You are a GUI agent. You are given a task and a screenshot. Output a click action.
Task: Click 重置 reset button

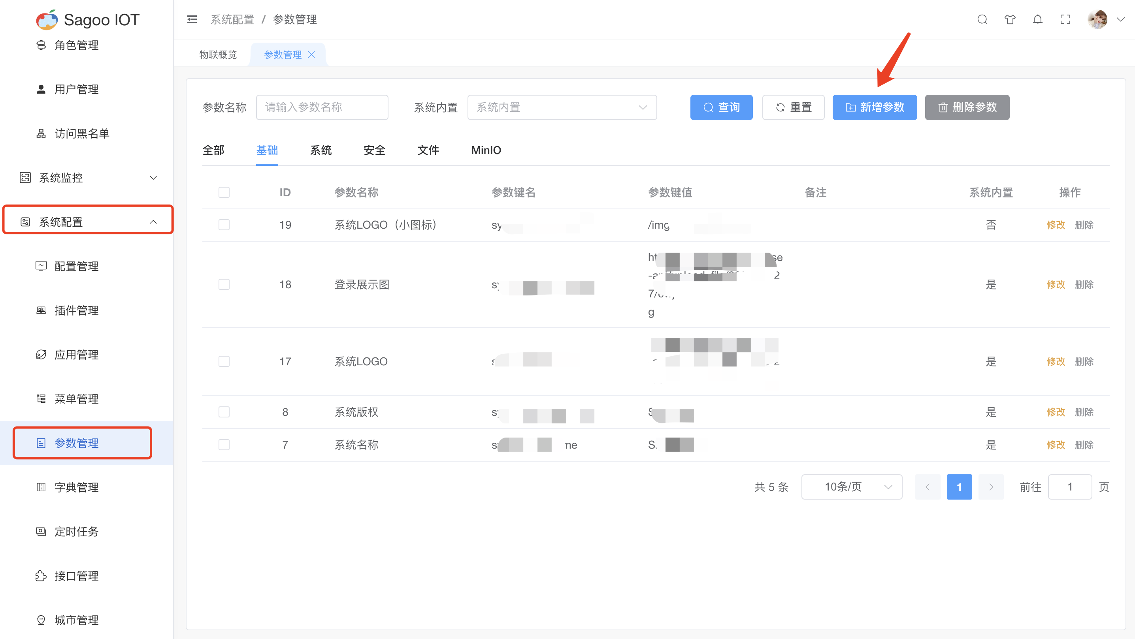tap(793, 107)
